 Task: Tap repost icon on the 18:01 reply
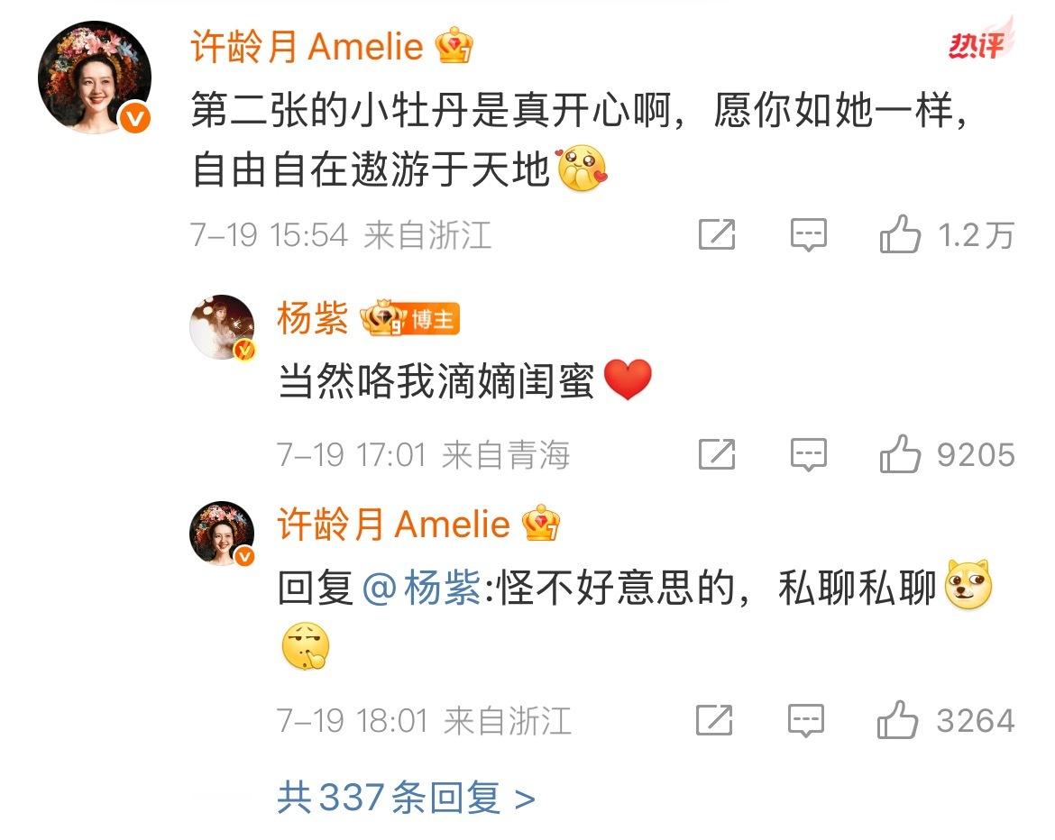click(x=714, y=720)
